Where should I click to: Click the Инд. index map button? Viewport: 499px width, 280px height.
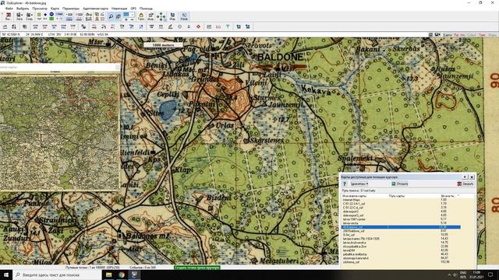click(172, 16)
